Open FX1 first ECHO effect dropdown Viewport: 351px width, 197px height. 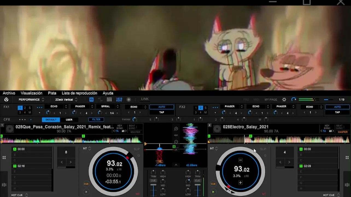click(56, 106)
